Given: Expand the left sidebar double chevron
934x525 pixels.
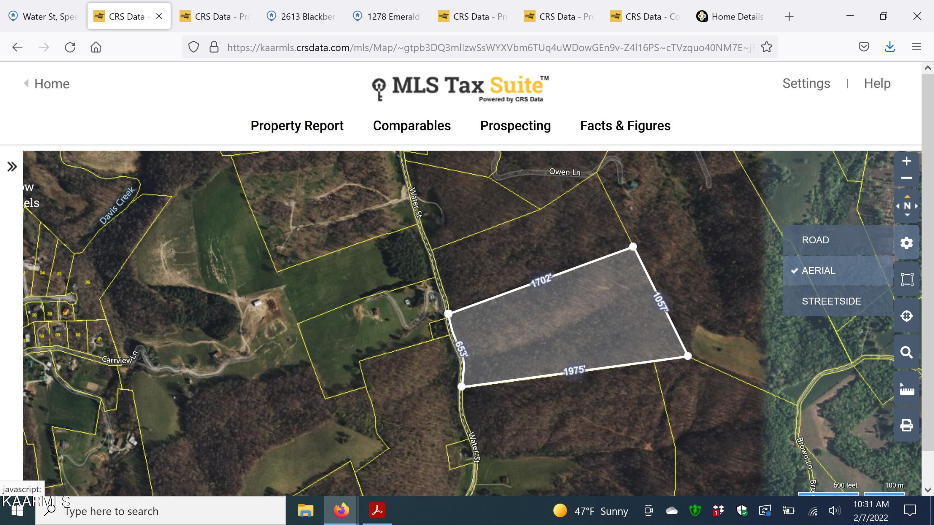Looking at the screenshot, I should [x=12, y=167].
